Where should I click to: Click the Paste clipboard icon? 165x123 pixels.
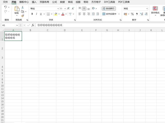coord(17,8)
